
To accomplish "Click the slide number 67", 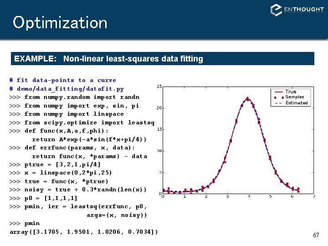I will click(316, 235).
